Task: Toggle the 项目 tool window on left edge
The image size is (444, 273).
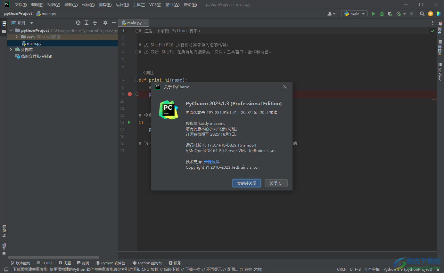Action: click(4, 27)
